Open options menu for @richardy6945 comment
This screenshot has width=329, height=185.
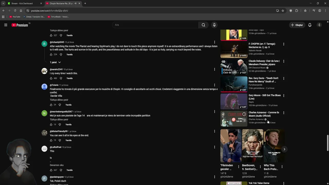(x=215, y=42)
